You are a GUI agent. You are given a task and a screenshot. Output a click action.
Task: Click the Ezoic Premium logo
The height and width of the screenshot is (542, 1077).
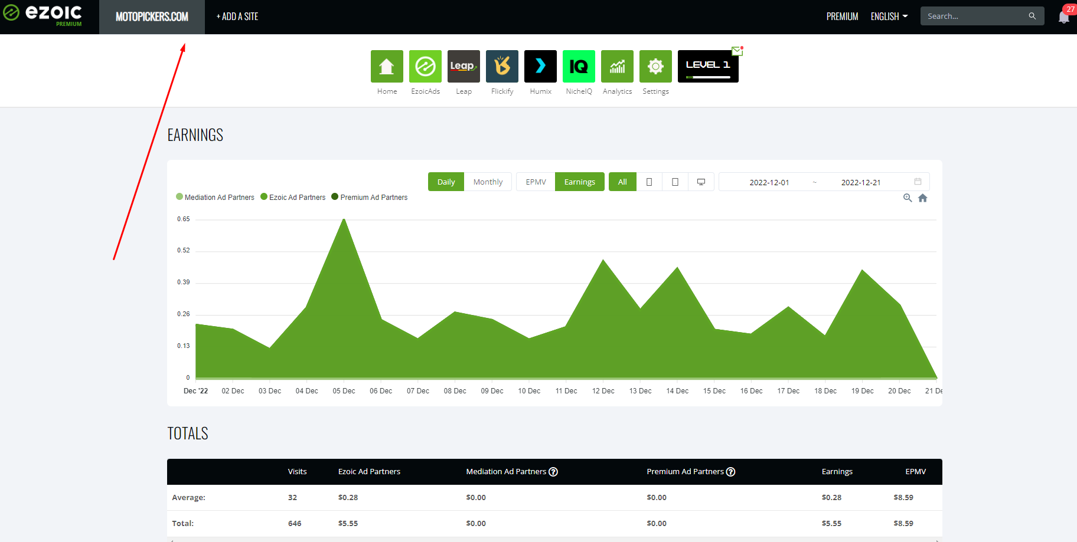coord(43,15)
